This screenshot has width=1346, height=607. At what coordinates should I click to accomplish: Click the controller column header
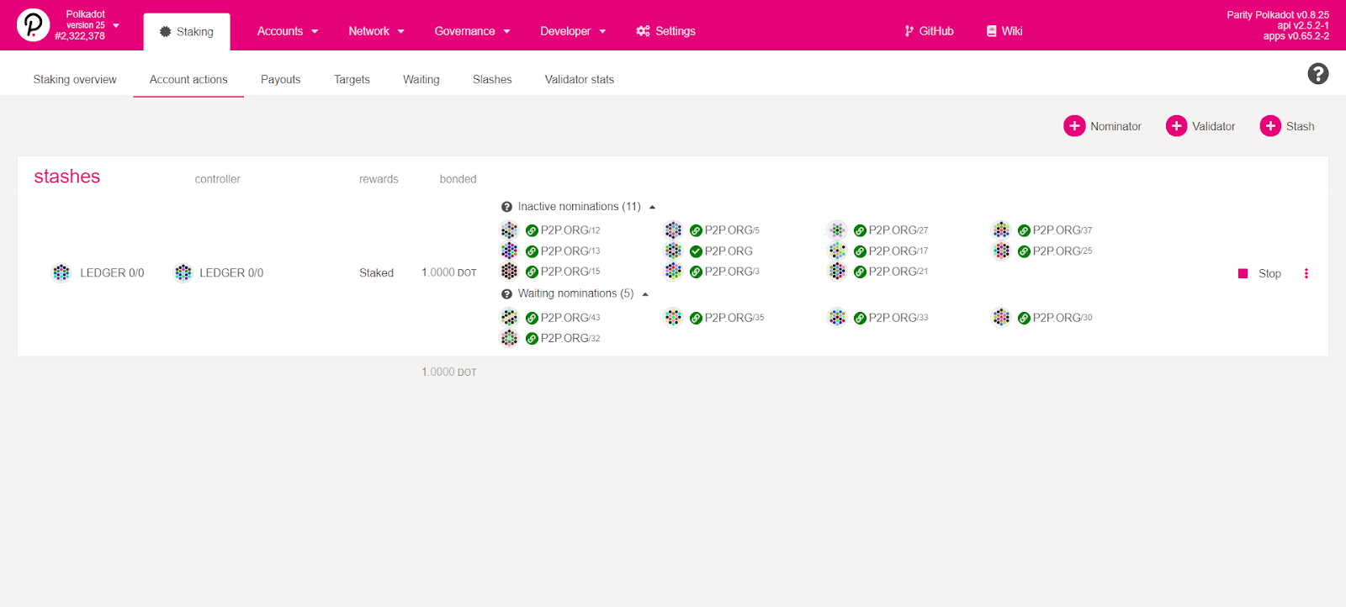(217, 179)
